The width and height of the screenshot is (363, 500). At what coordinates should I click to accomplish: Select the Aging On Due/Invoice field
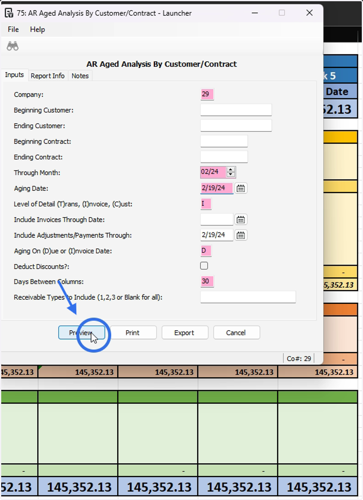[206, 251]
